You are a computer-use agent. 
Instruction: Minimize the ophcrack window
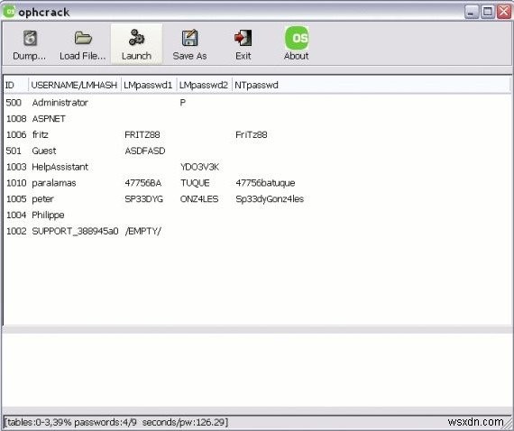[472, 12]
